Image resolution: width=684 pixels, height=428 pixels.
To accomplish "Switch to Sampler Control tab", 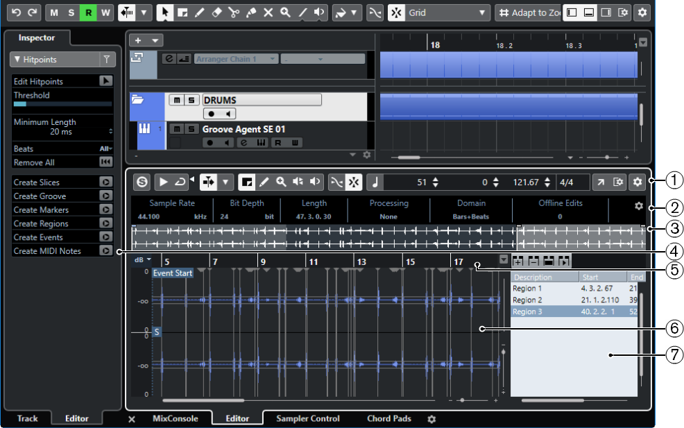I will click(308, 418).
